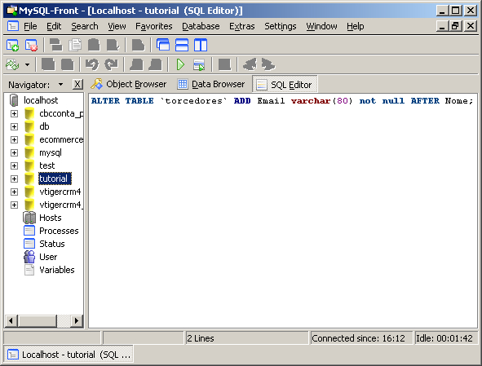This screenshot has width=482, height=366.
Task: Click the green refresh arrows icon
Action: (12, 65)
